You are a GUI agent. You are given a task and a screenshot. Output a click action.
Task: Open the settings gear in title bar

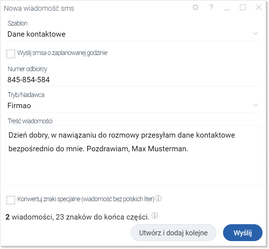coord(195,8)
